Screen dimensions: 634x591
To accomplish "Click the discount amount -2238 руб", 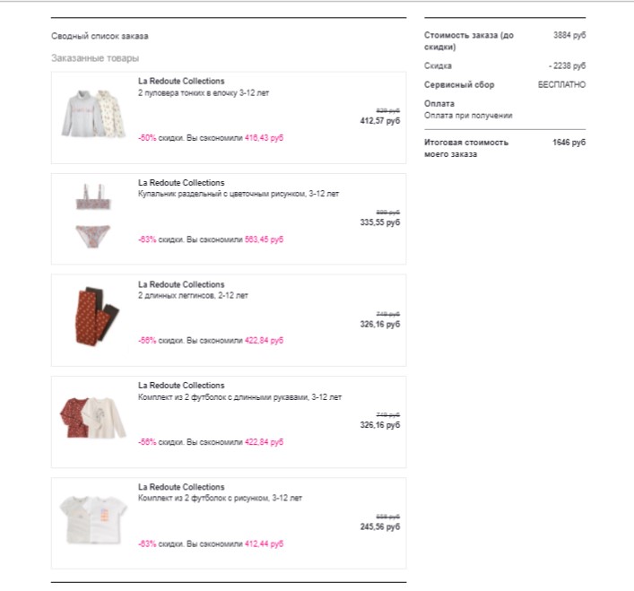I will [567, 65].
